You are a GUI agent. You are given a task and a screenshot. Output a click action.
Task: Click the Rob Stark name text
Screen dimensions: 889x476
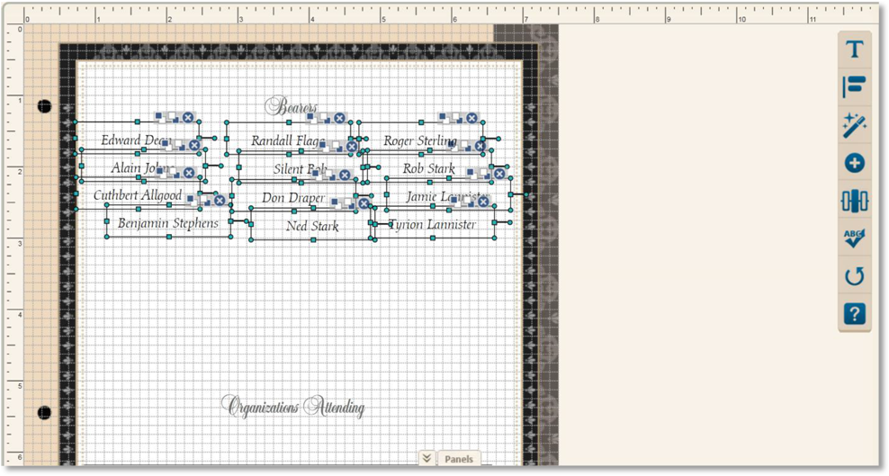pyautogui.click(x=427, y=168)
